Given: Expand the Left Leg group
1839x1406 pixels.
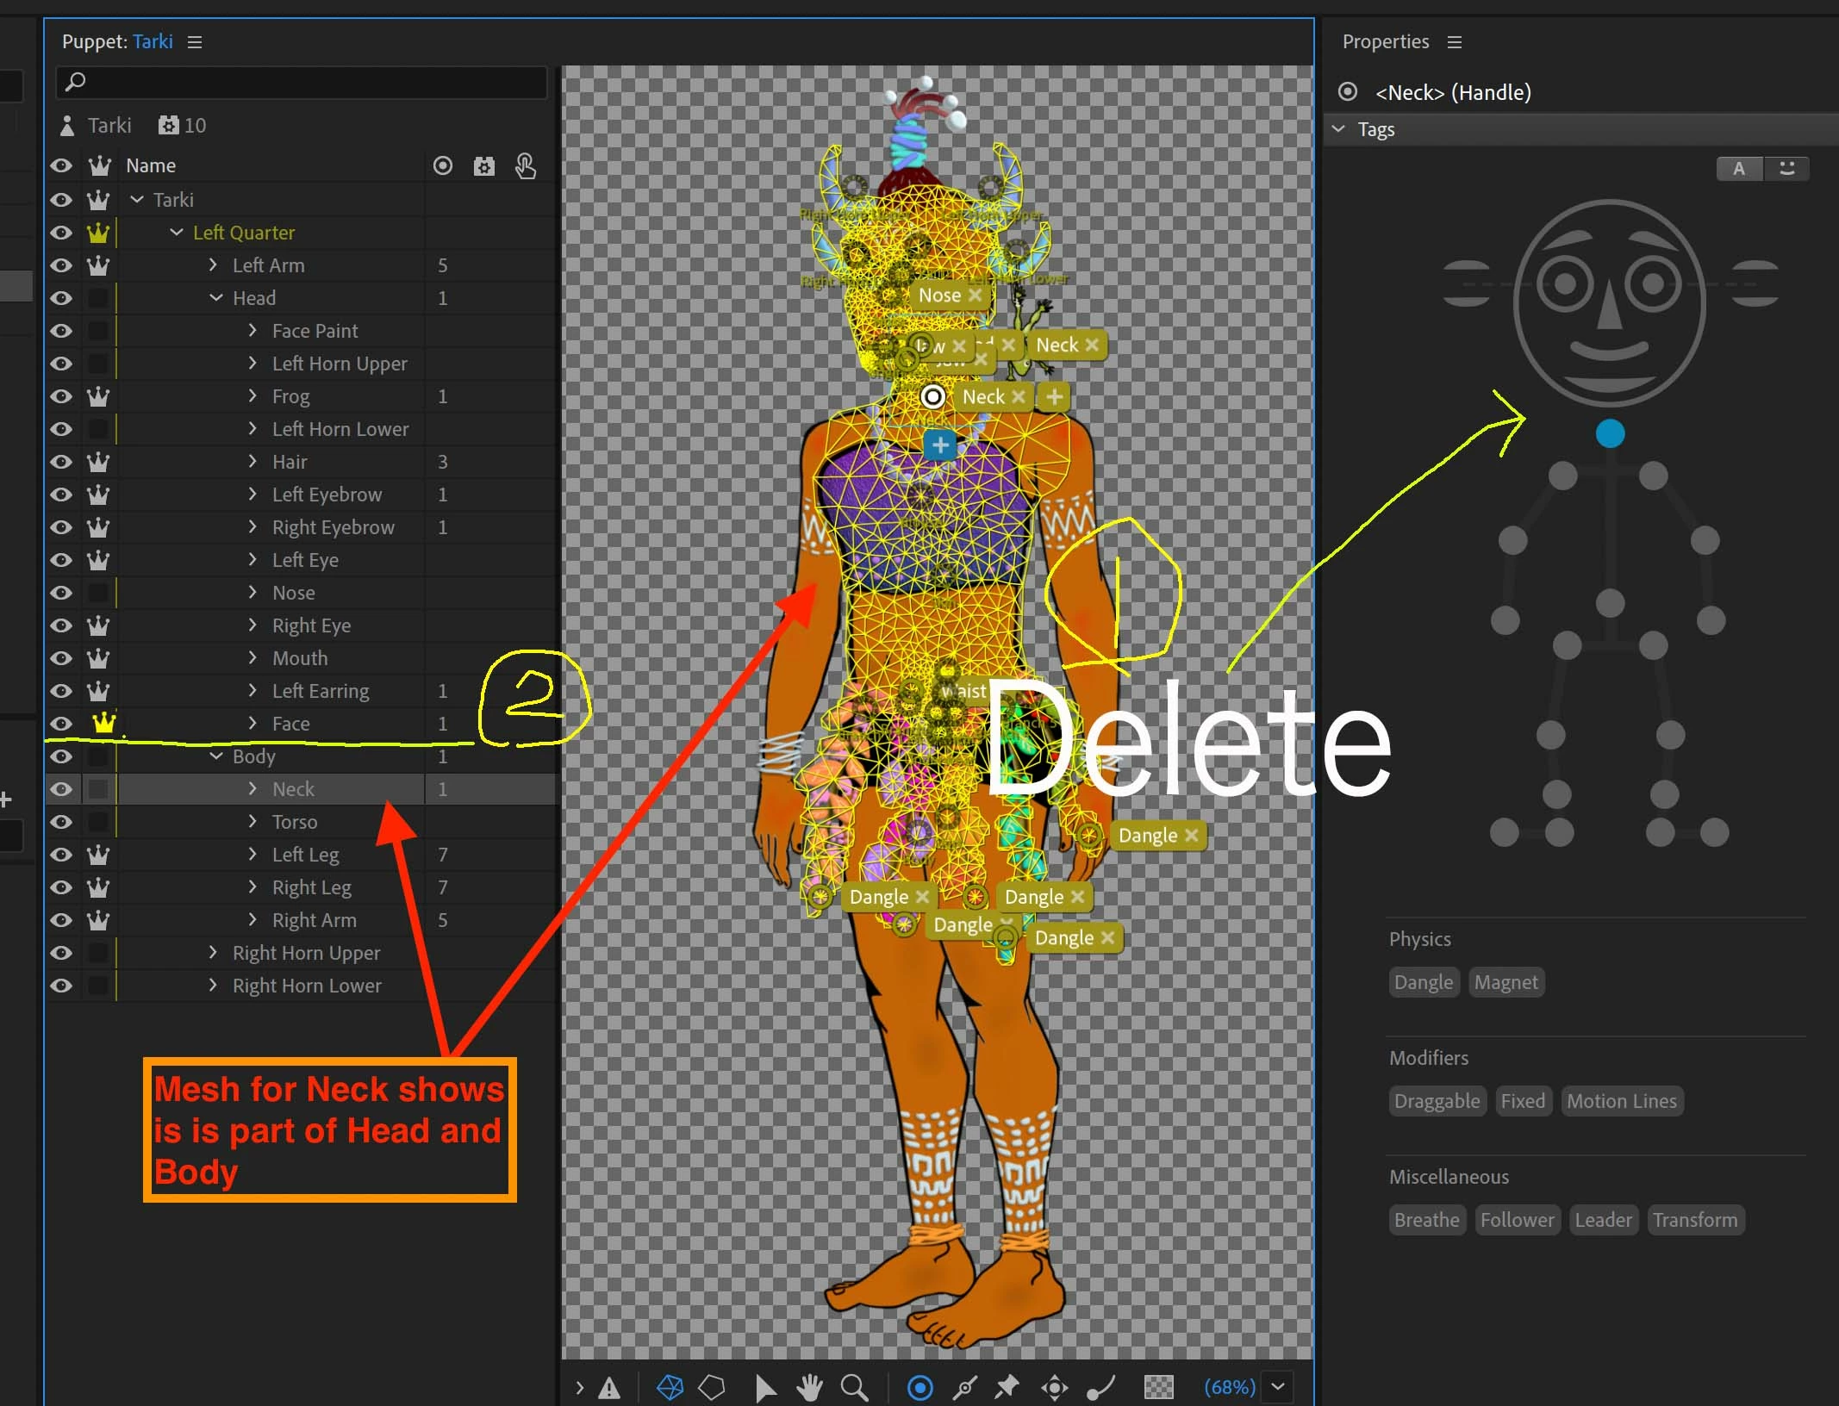Looking at the screenshot, I should [252, 855].
